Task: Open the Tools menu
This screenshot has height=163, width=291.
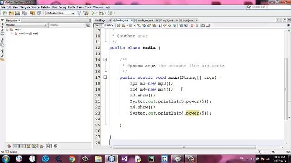Action: [88, 7]
